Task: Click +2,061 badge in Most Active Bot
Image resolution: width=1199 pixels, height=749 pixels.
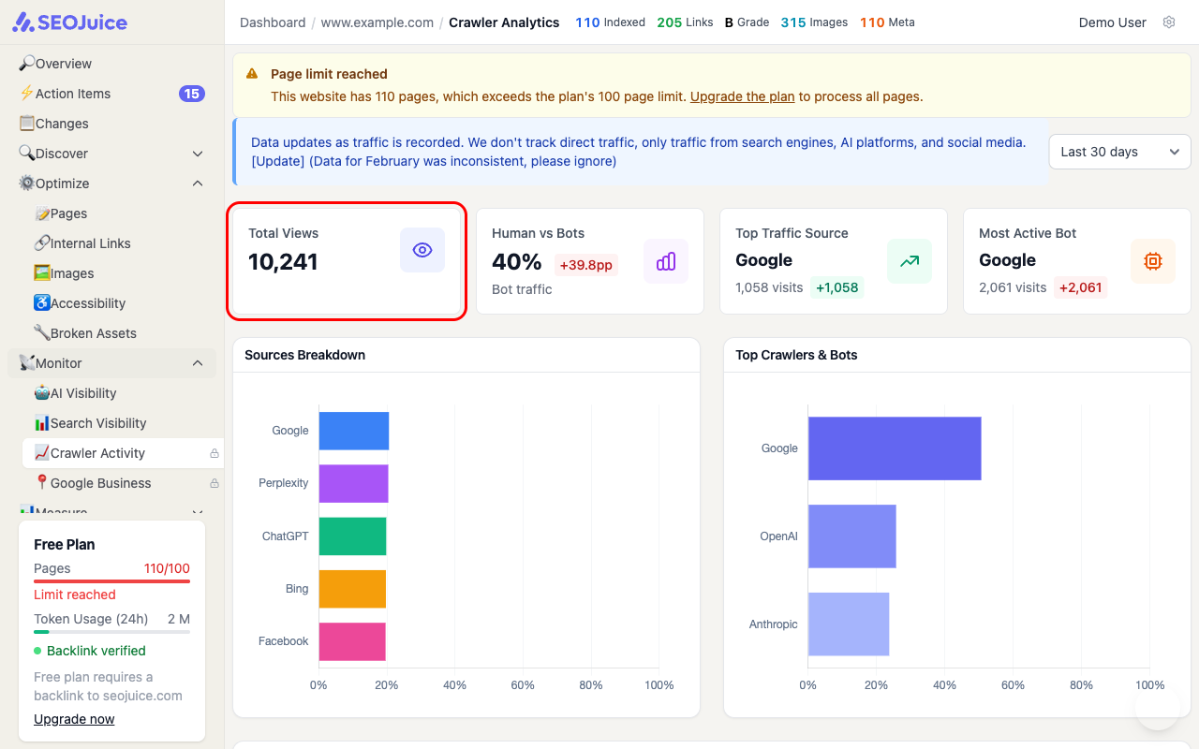Action: click(1080, 287)
